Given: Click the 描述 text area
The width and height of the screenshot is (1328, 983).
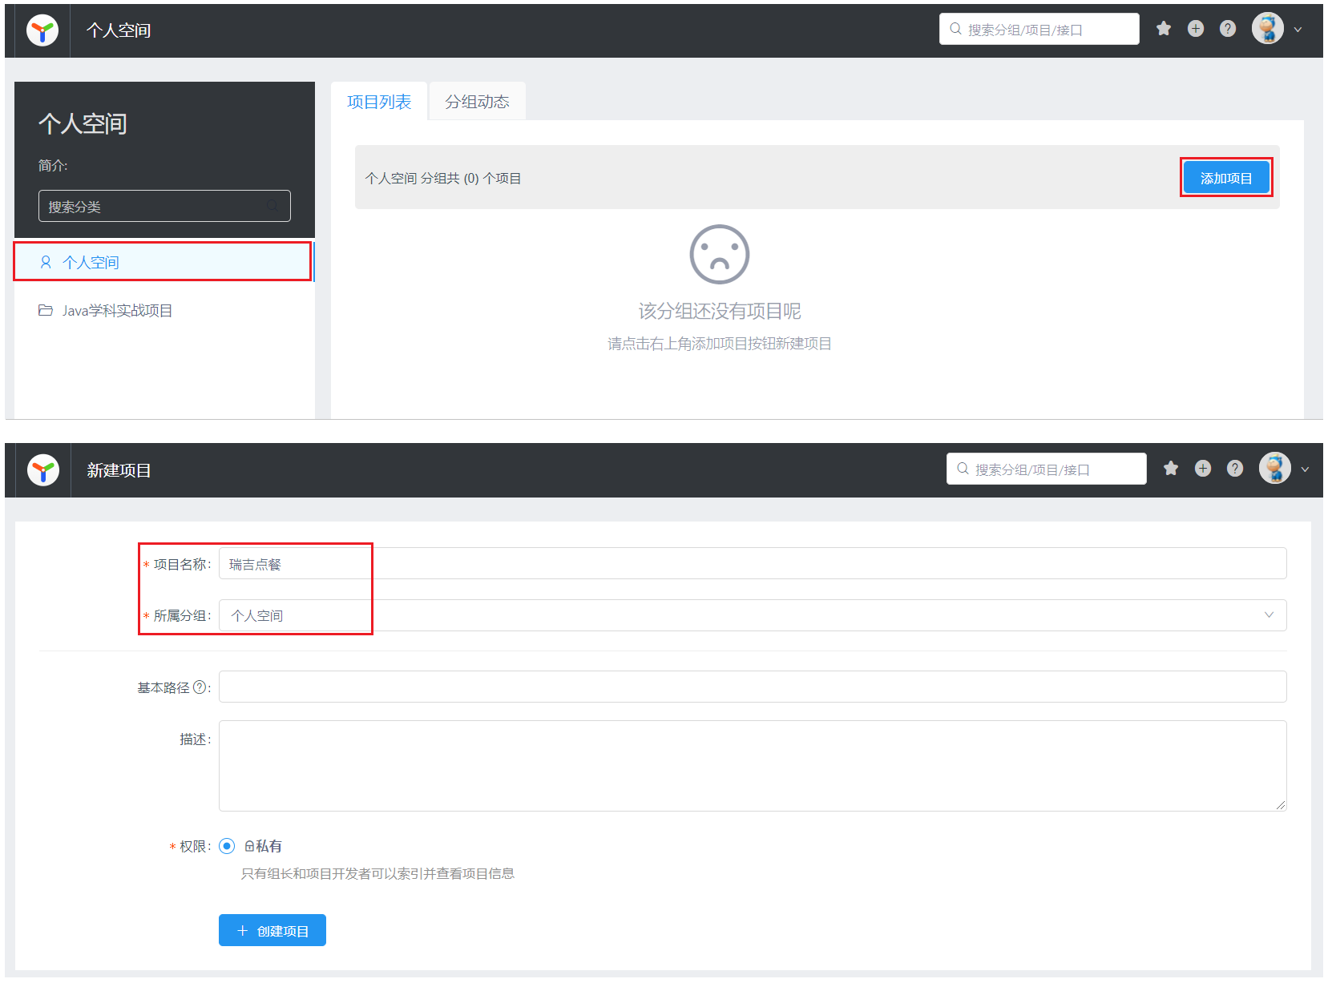Looking at the screenshot, I should (752, 766).
